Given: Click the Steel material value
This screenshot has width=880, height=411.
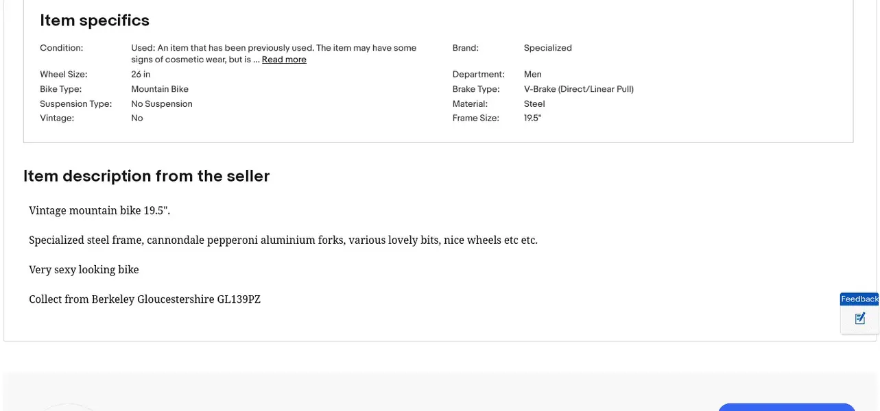Looking at the screenshot, I should (x=534, y=104).
